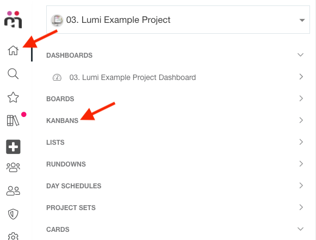Collapse the CARDS section chevron
Viewport: 316px width, 240px height.
pos(300,229)
